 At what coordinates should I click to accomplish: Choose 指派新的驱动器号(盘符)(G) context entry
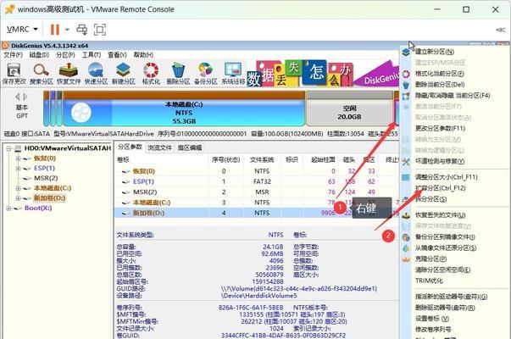[451, 297]
